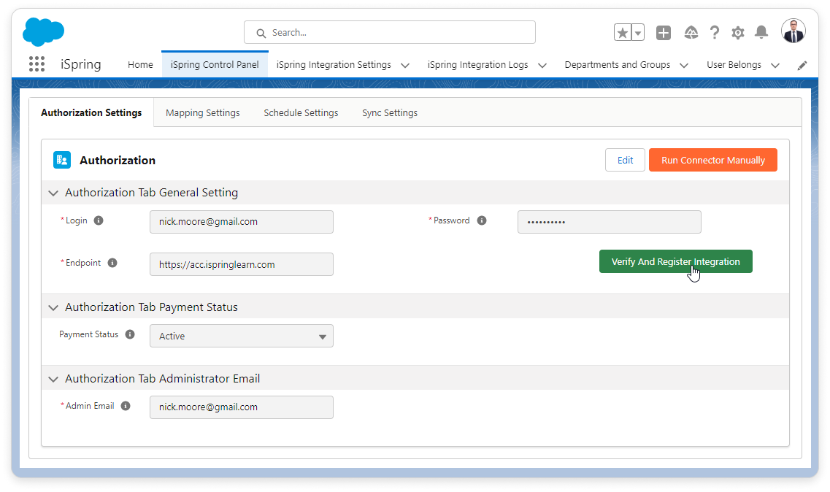Open the Setup gear icon
Screen dimensions: 830x492
738,33
